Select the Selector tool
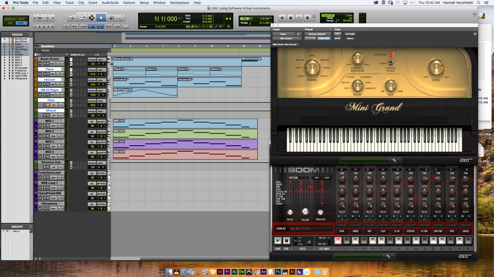494x277 pixels. click(x=91, y=18)
